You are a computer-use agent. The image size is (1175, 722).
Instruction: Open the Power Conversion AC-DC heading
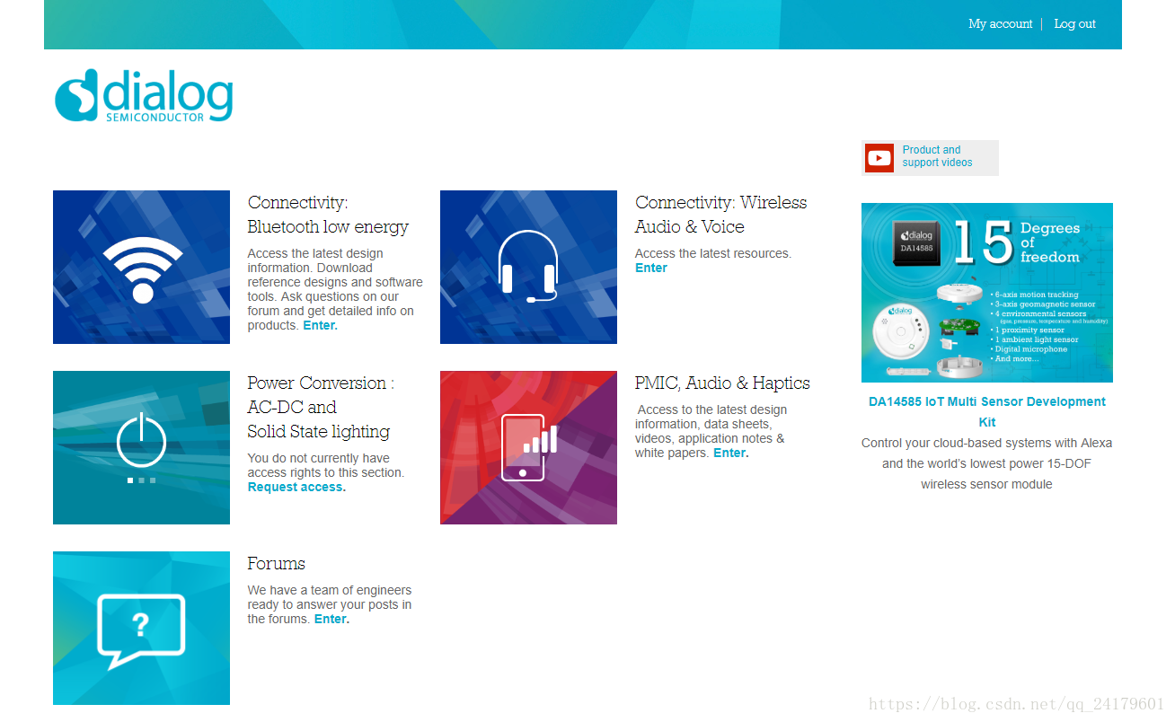(x=321, y=407)
